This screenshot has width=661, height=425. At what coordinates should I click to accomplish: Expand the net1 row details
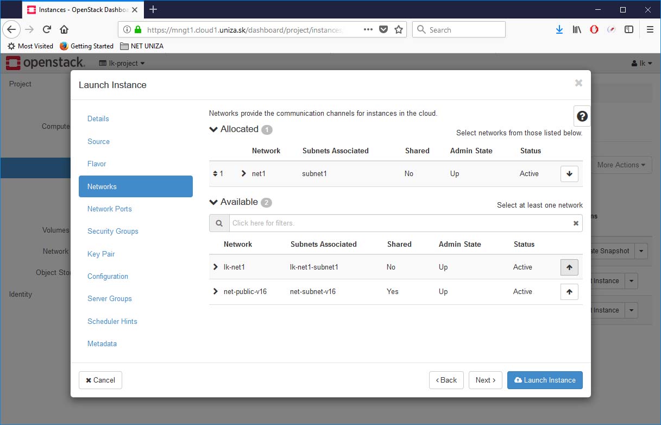tap(244, 174)
